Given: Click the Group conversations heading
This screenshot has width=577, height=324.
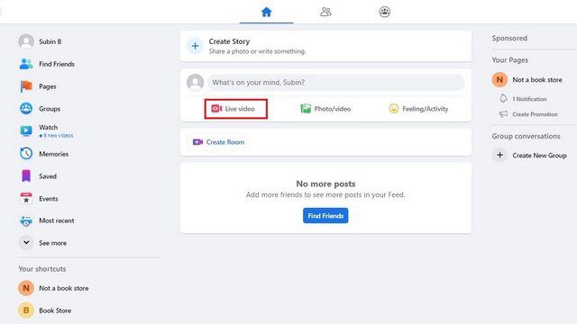Looking at the screenshot, I should tap(527, 136).
